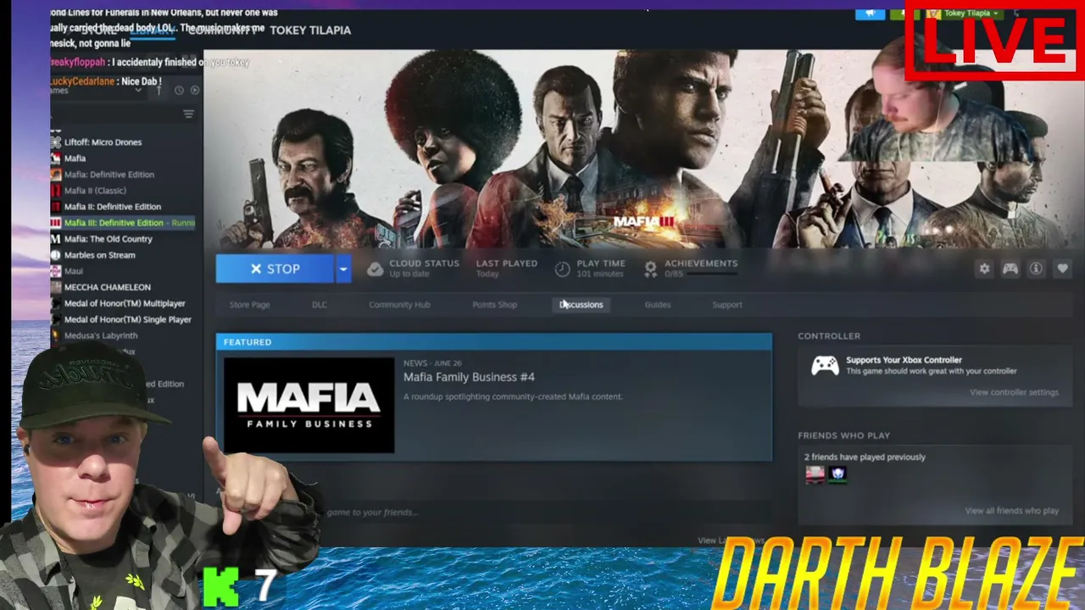
Task: Open the sidebar filter options icon
Action: pyautogui.click(x=188, y=114)
